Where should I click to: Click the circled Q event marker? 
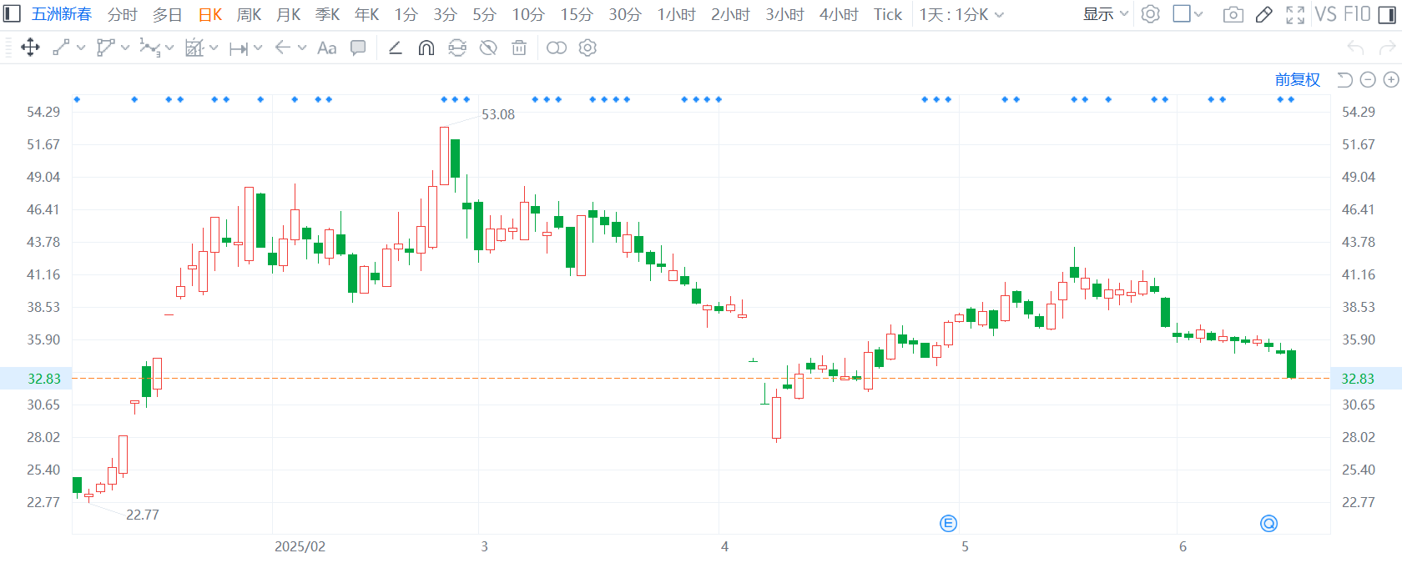coord(1268,523)
